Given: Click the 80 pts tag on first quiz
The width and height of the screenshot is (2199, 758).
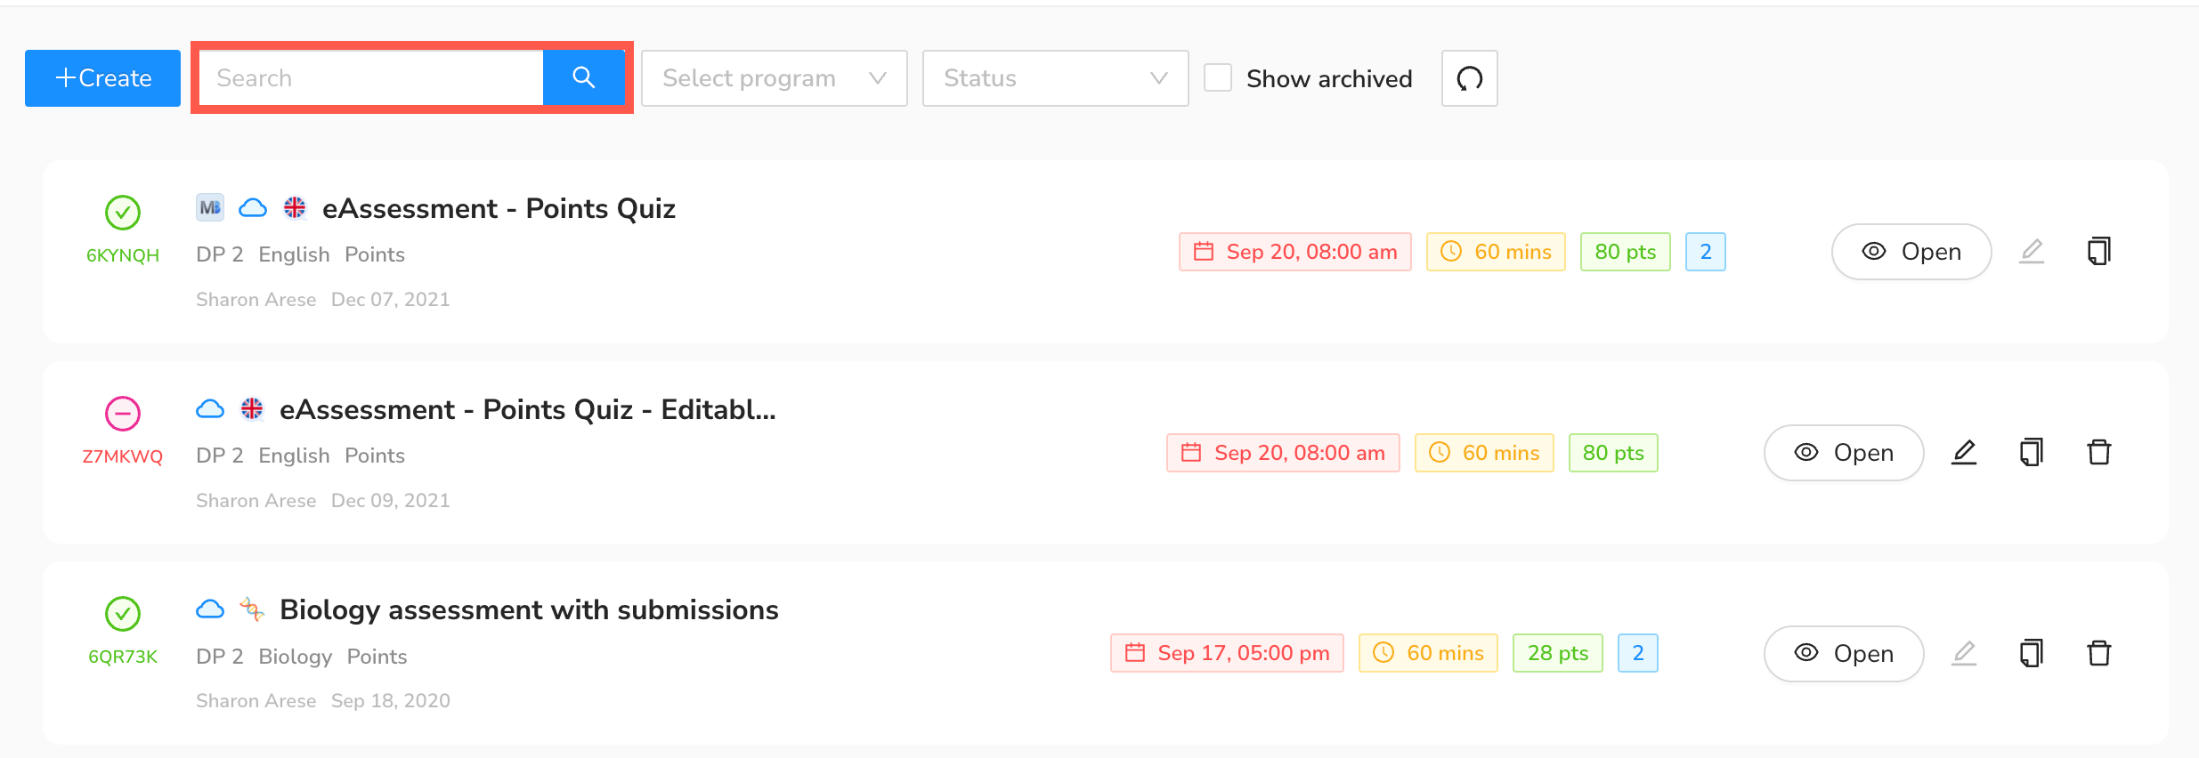Looking at the screenshot, I should 1625,252.
